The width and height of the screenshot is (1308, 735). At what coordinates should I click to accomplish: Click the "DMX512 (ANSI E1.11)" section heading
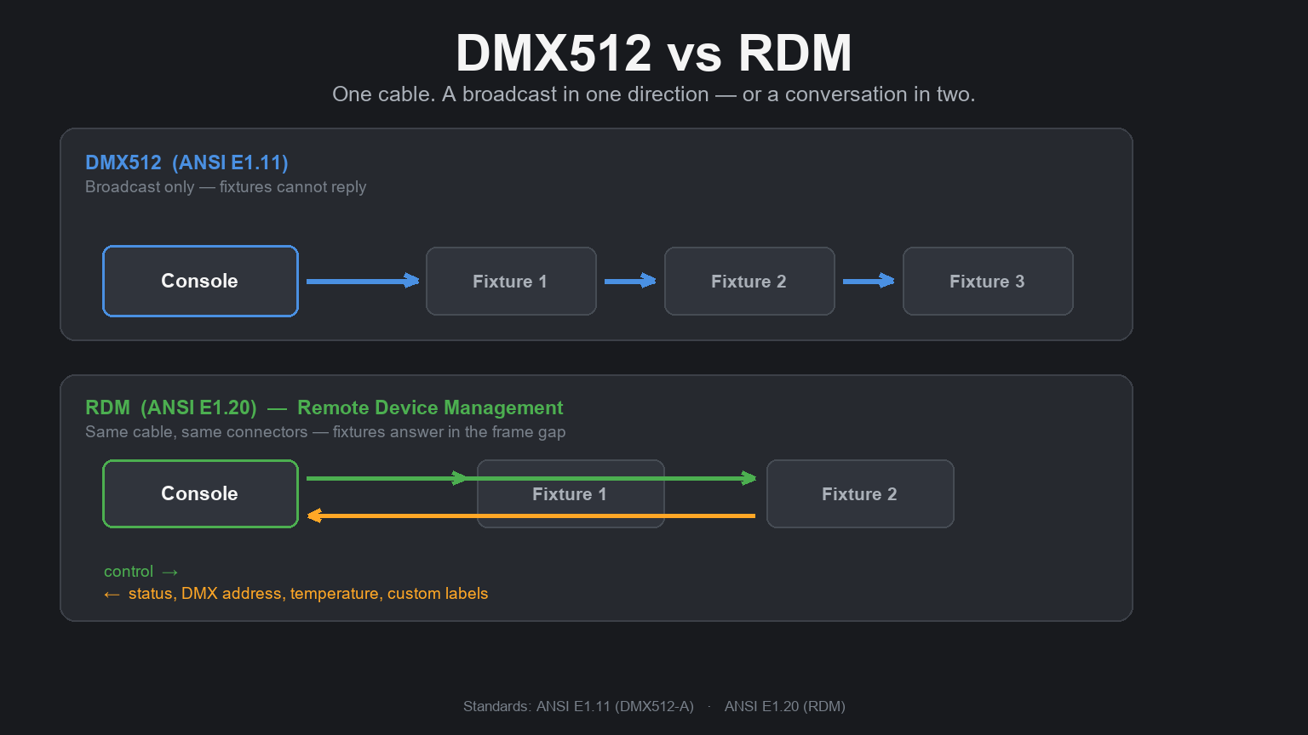pos(186,162)
